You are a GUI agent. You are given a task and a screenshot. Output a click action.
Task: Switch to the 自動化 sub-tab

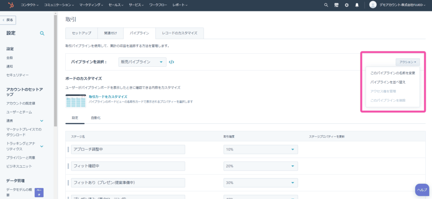click(96, 118)
